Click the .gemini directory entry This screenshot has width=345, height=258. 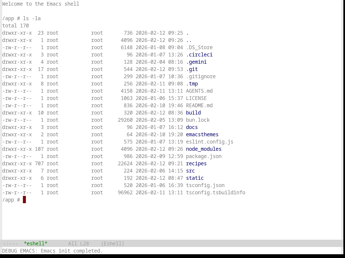click(x=196, y=62)
